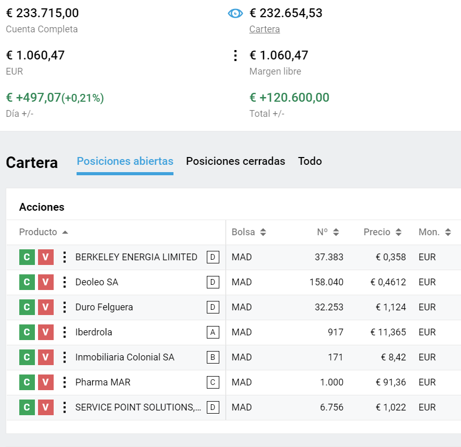The height and width of the screenshot is (447, 461).
Task: Click the D badge on Berkeley Energia row
Action: [x=213, y=257]
